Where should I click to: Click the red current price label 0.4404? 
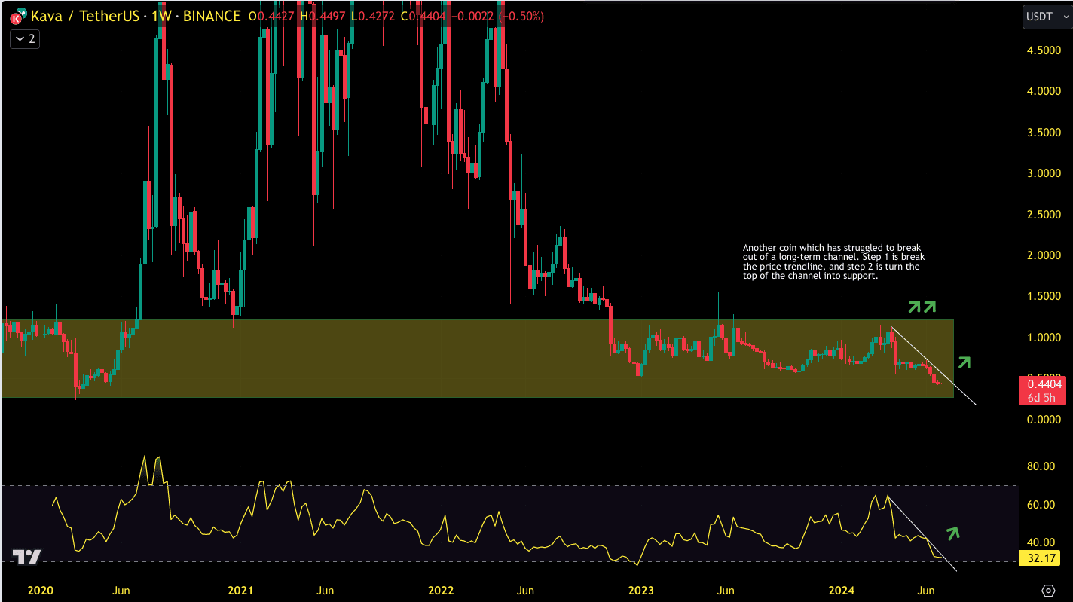[x=1044, y=384]
